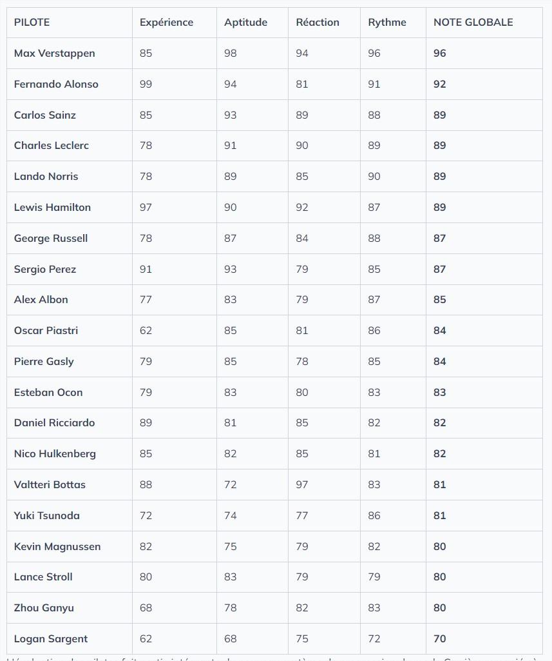Click Valtteri Bottas's Réaction value 97
This screenshot has width=552, height=661.
tap(302, 485)
